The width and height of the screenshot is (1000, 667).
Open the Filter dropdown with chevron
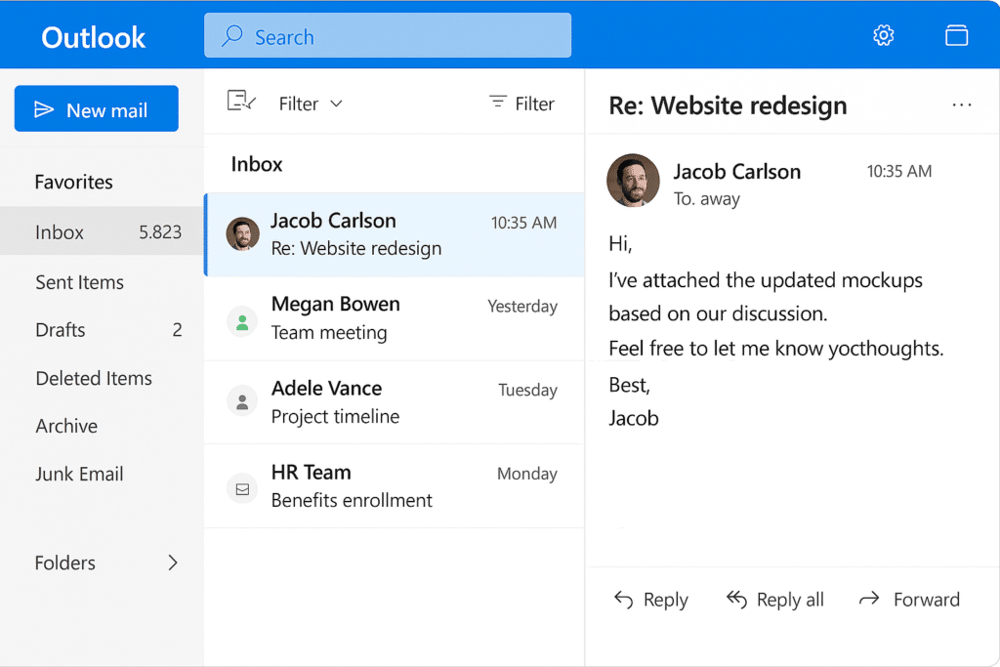click(311, 104)
